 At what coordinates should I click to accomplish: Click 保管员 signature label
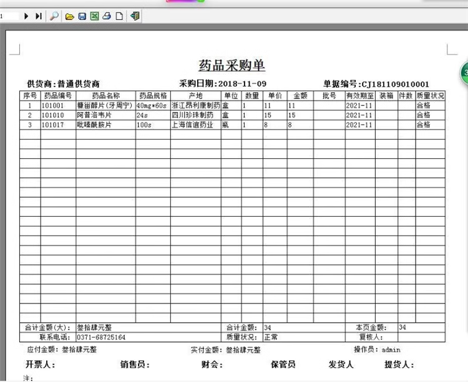click(x=283, y=364)
